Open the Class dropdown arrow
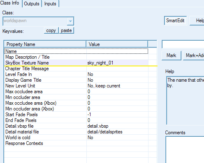 pos(70,21)
